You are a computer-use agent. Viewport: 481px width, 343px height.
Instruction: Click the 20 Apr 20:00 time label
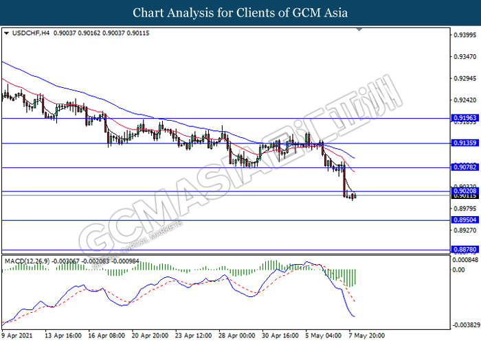[150, 336]
